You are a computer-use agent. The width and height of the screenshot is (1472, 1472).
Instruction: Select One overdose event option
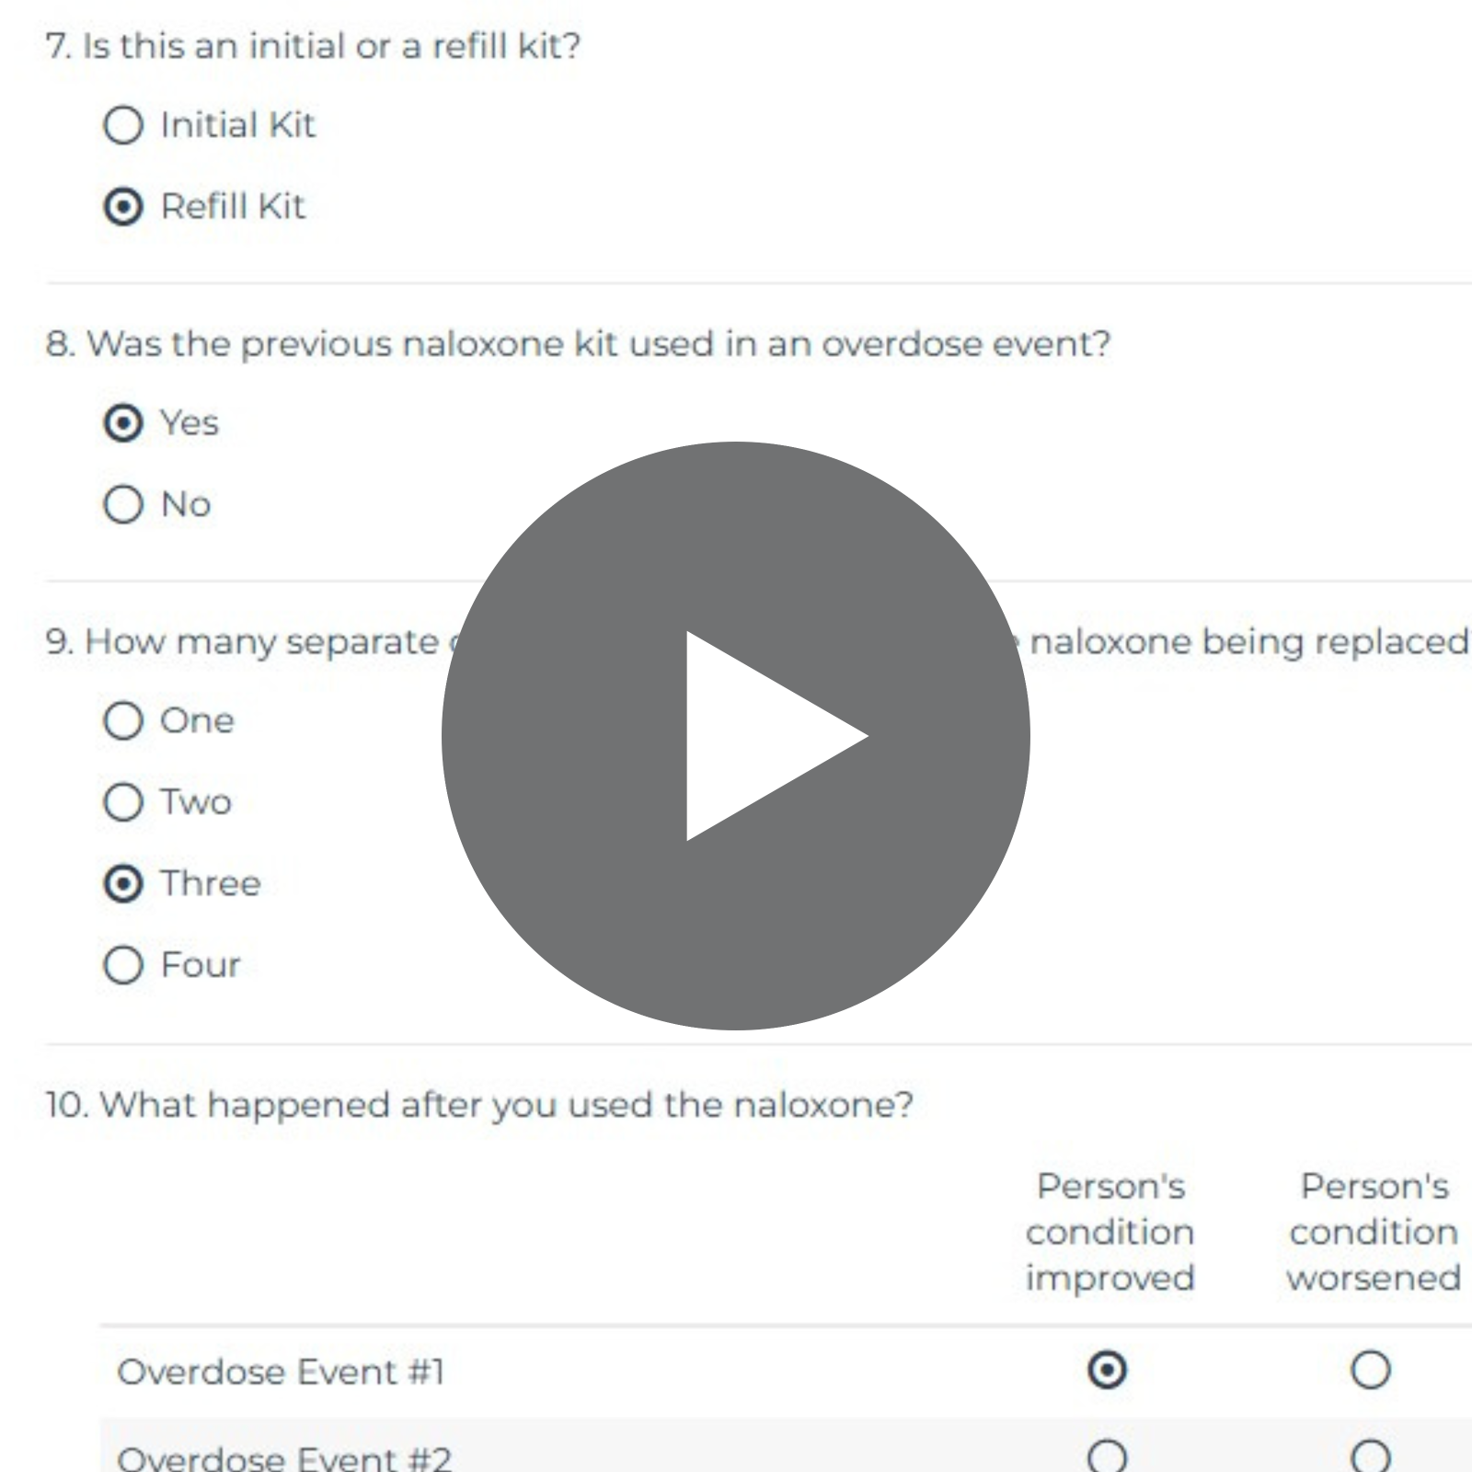[123, 720]
